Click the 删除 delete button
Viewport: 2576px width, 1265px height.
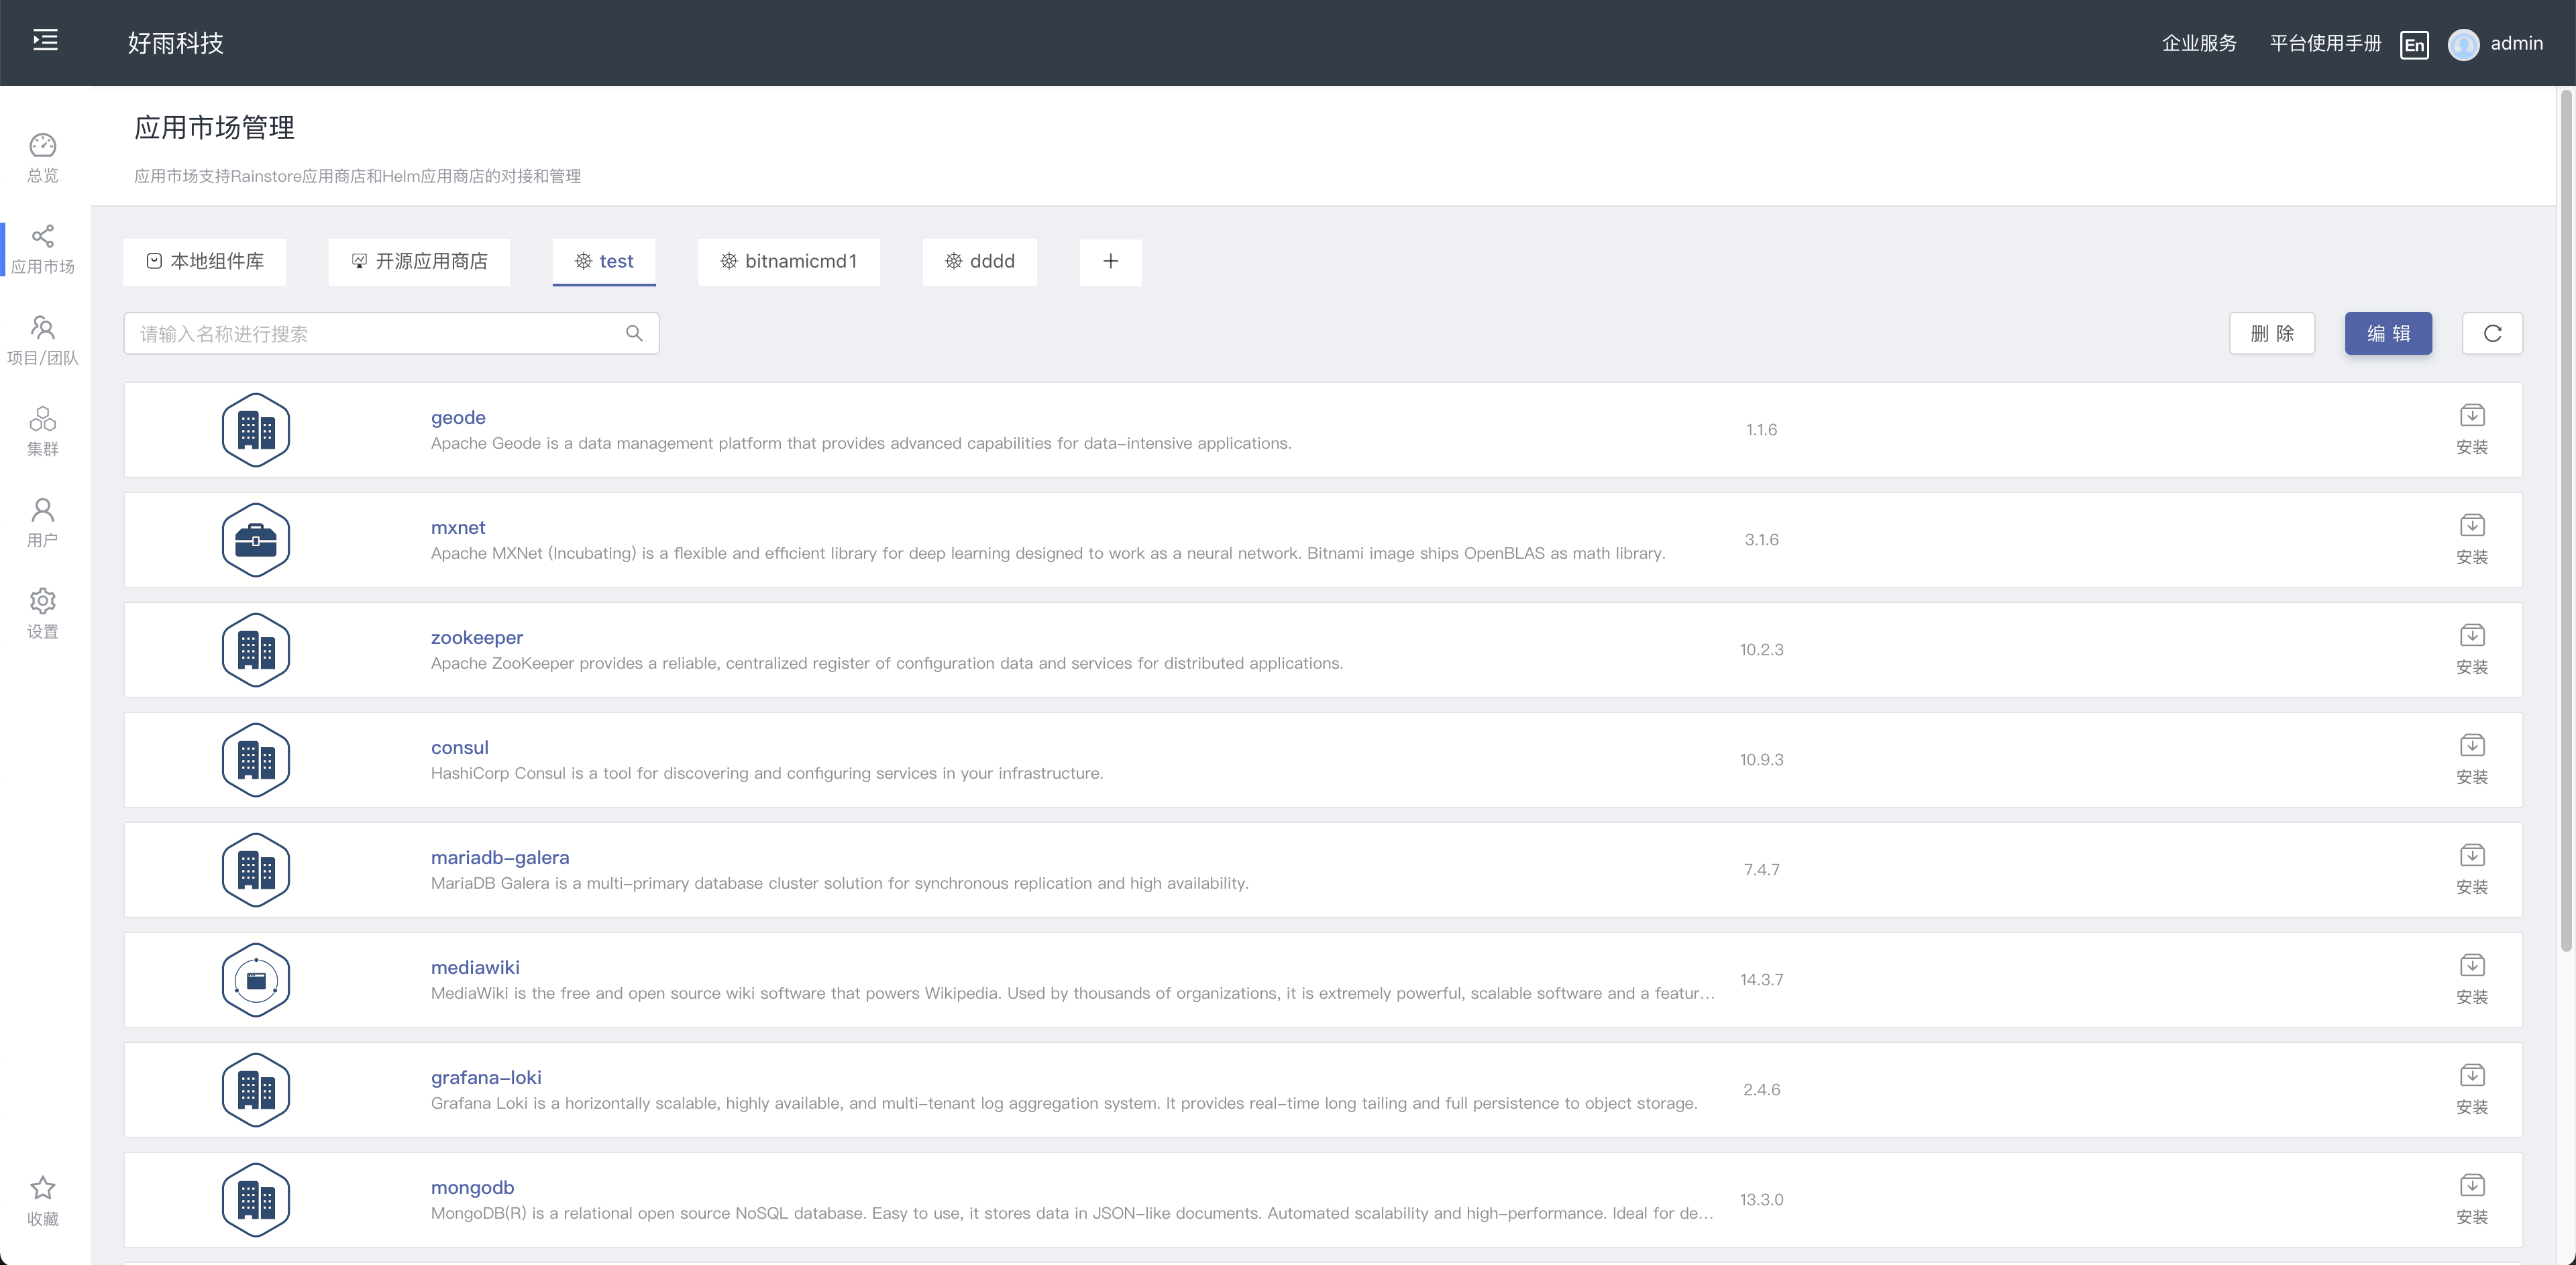pyautogui.click(x=2272, y=333)
